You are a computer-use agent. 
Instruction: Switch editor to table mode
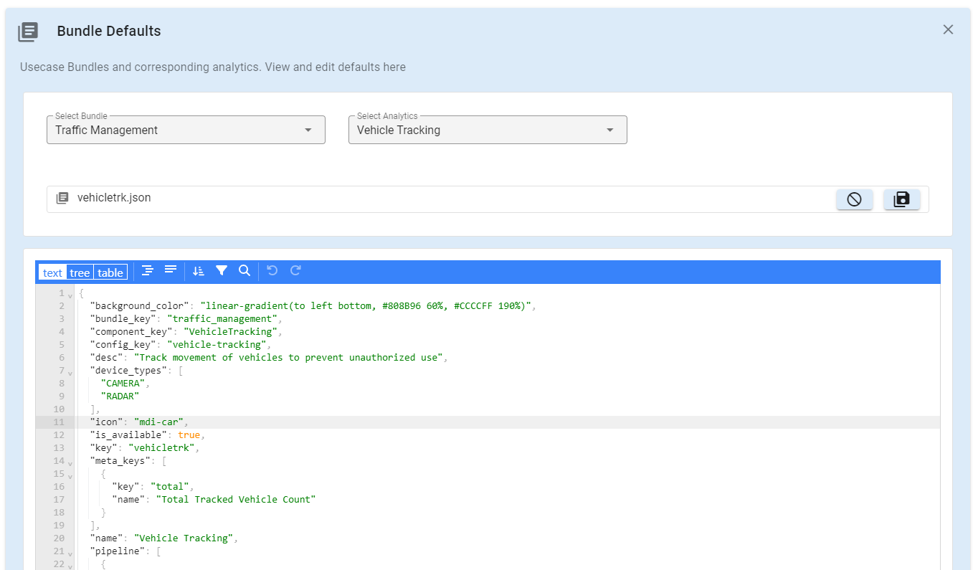pos(110,272)
